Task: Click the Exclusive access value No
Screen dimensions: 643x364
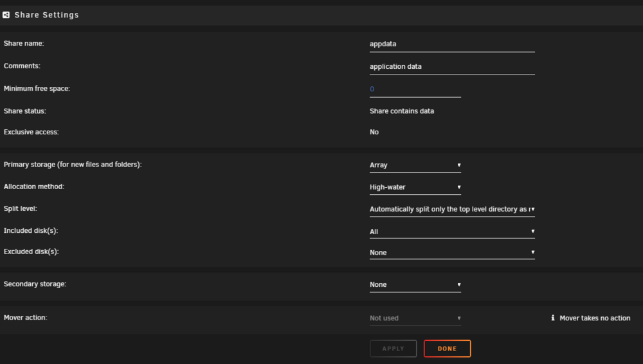Action: click(374, 132)
